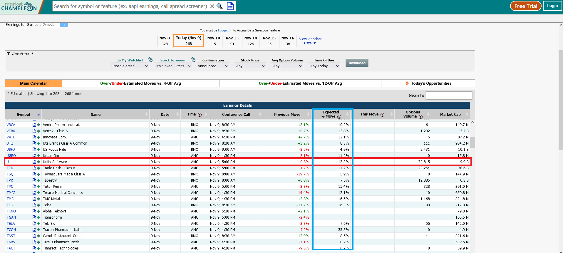Open document icon in VRCA row
The height and width of the screenshot is (253, 563).
[x=34, y=125]
